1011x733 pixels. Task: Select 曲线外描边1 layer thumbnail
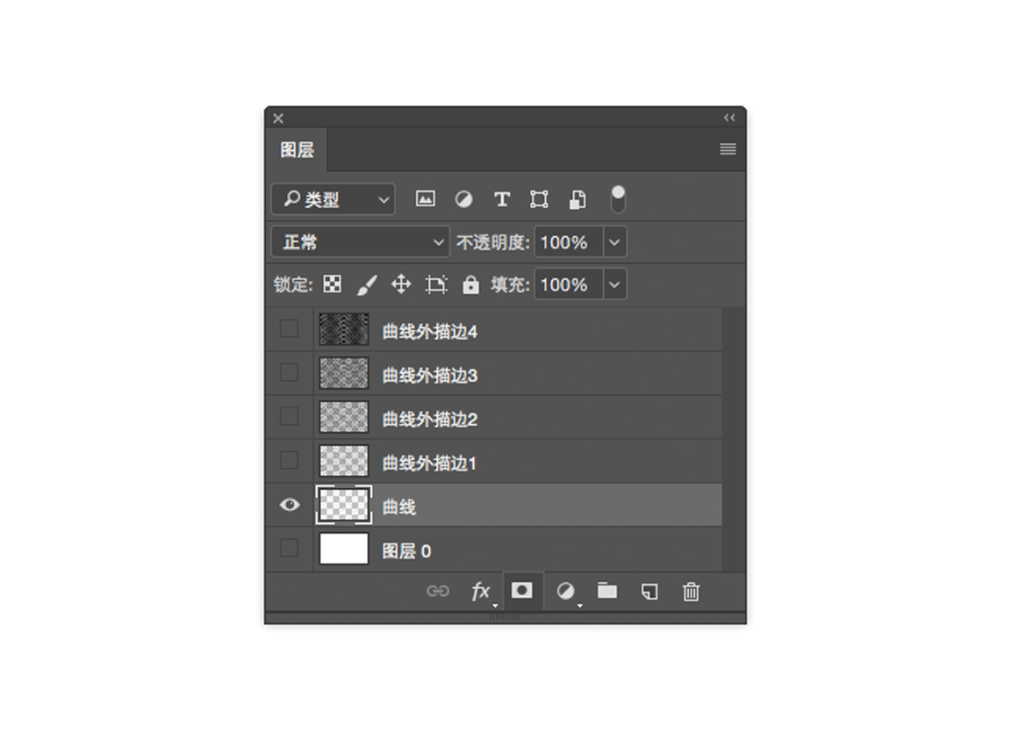pos(344,460)
